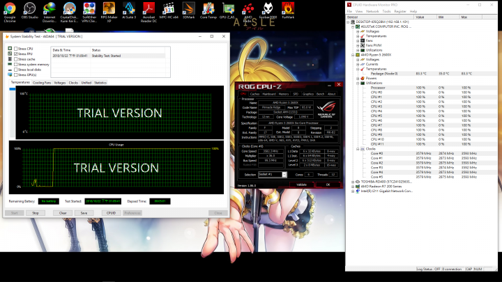Click AMD Ryzen 5 2600X processor icon
502x282 pixels.
(x=358, y=55)
